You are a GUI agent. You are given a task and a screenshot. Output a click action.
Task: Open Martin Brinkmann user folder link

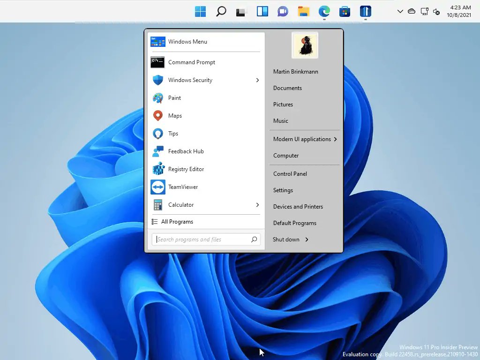pyautogui.click(x=296, y=72)
